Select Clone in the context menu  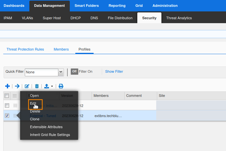tap(35, 119)
